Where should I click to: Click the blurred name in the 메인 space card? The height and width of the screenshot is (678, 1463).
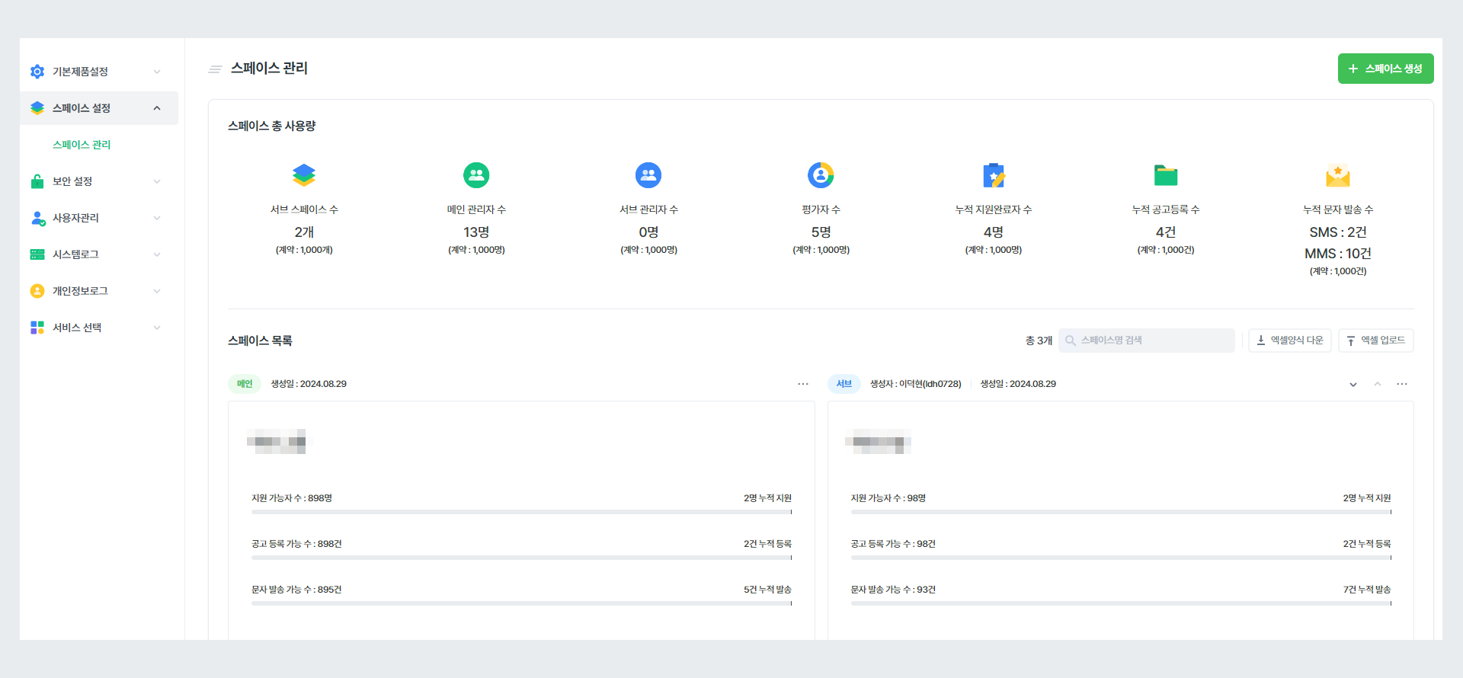277,442
